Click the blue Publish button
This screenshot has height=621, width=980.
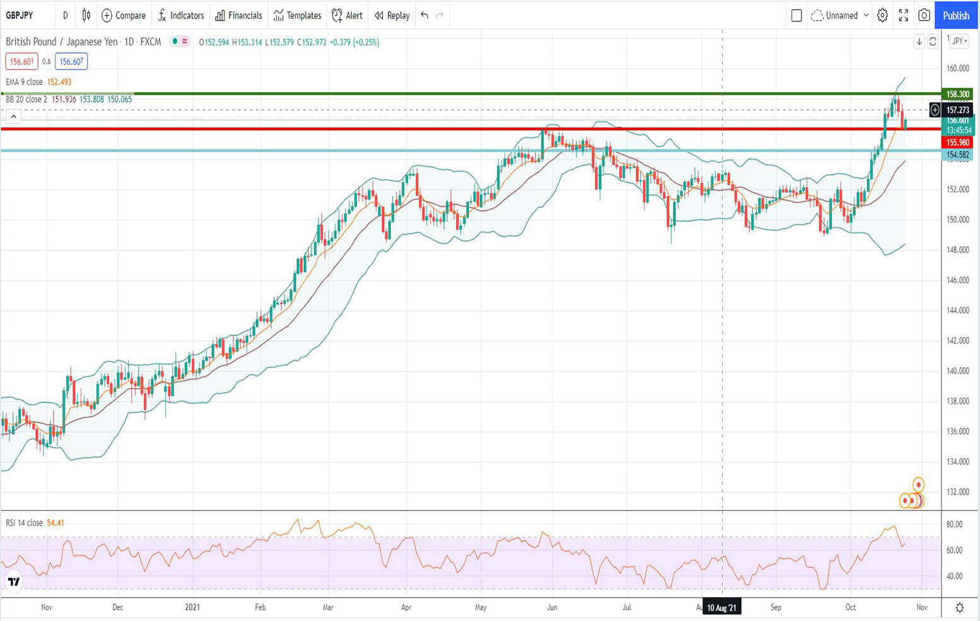956,15
